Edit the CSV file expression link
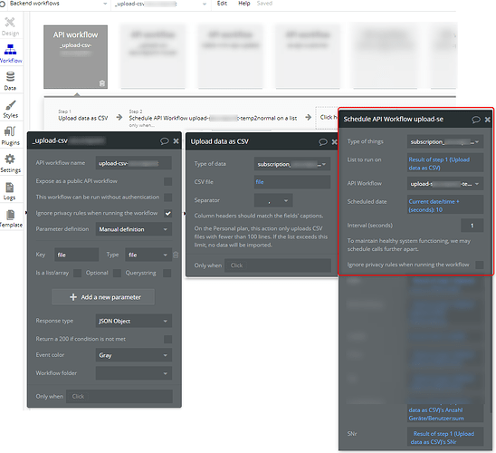 [292, 182]
